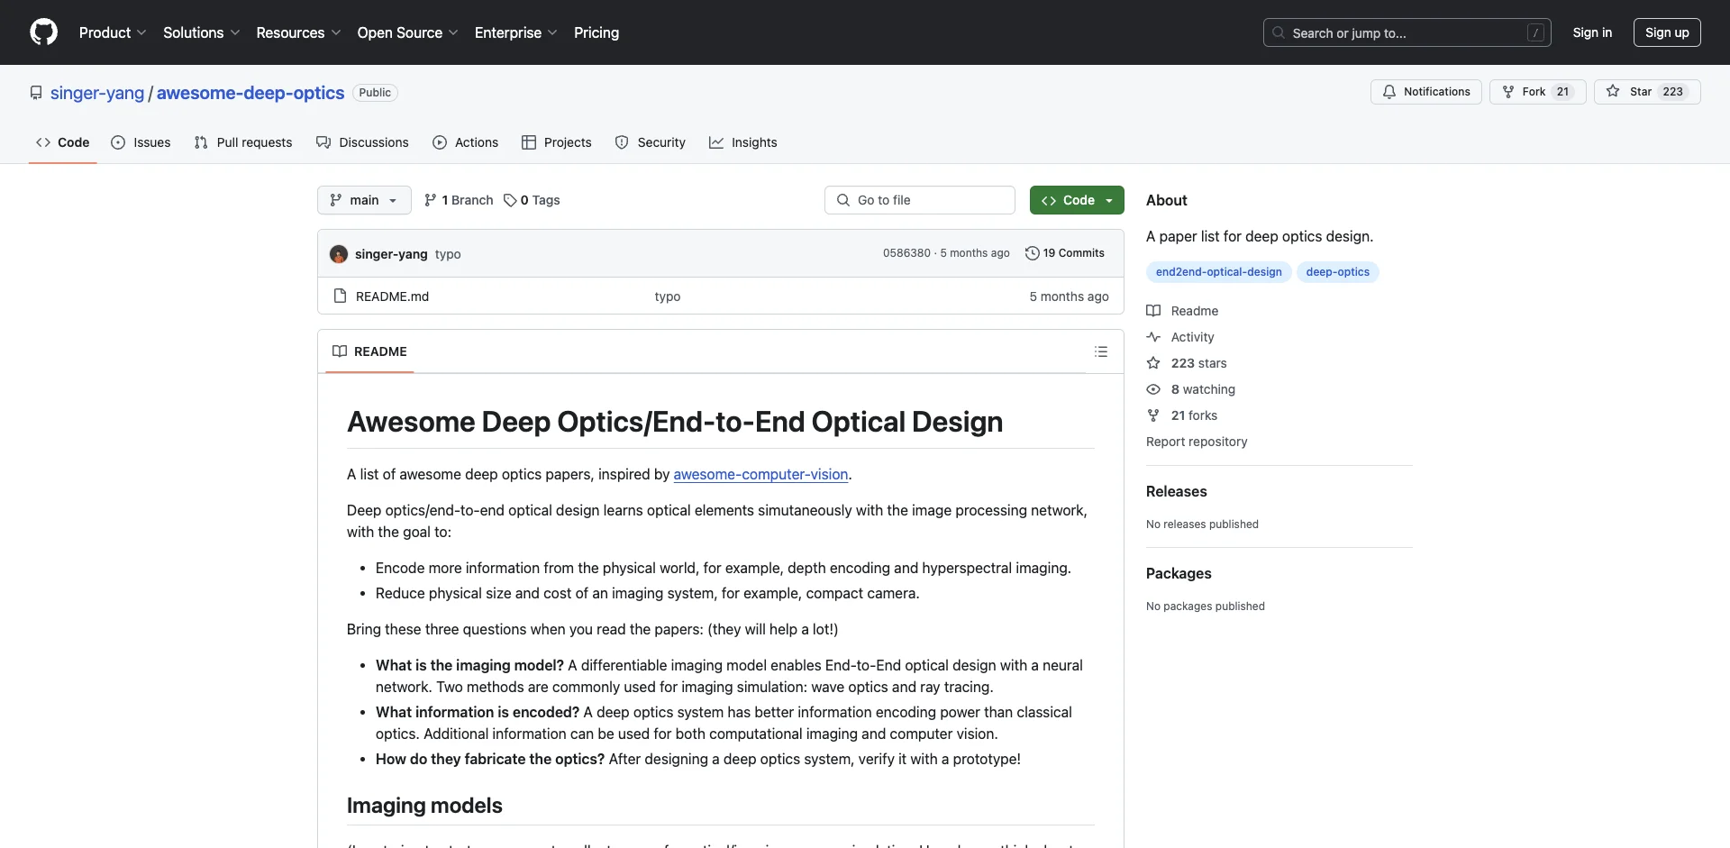Click Report repository link
Image resolution: width=1730 pixels, height=848 pixels.
pos(1197,442)
